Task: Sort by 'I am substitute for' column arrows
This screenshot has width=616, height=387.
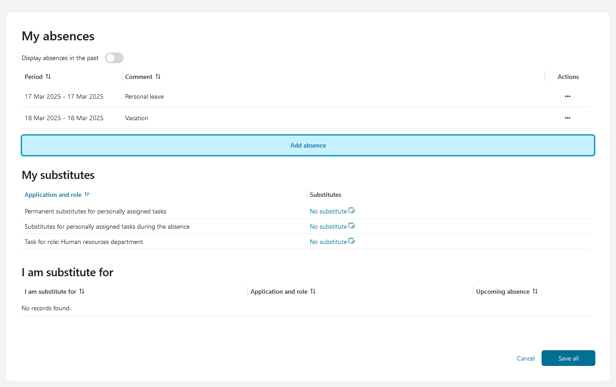Action: (82, 291)
